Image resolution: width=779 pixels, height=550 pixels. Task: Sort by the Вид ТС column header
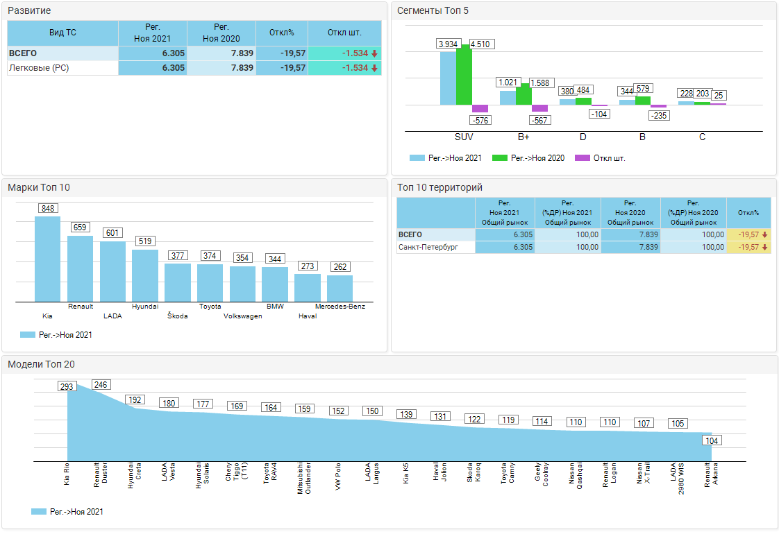pyautogui.click(x=62, y=33)
